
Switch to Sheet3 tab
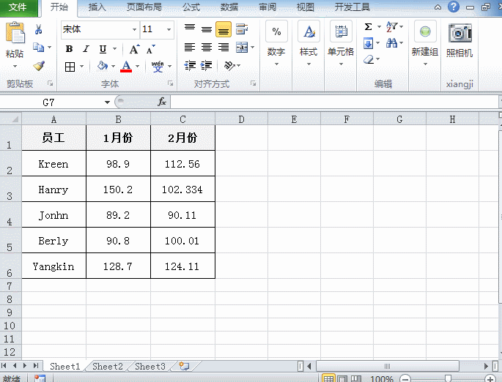[x=150, y=367]
